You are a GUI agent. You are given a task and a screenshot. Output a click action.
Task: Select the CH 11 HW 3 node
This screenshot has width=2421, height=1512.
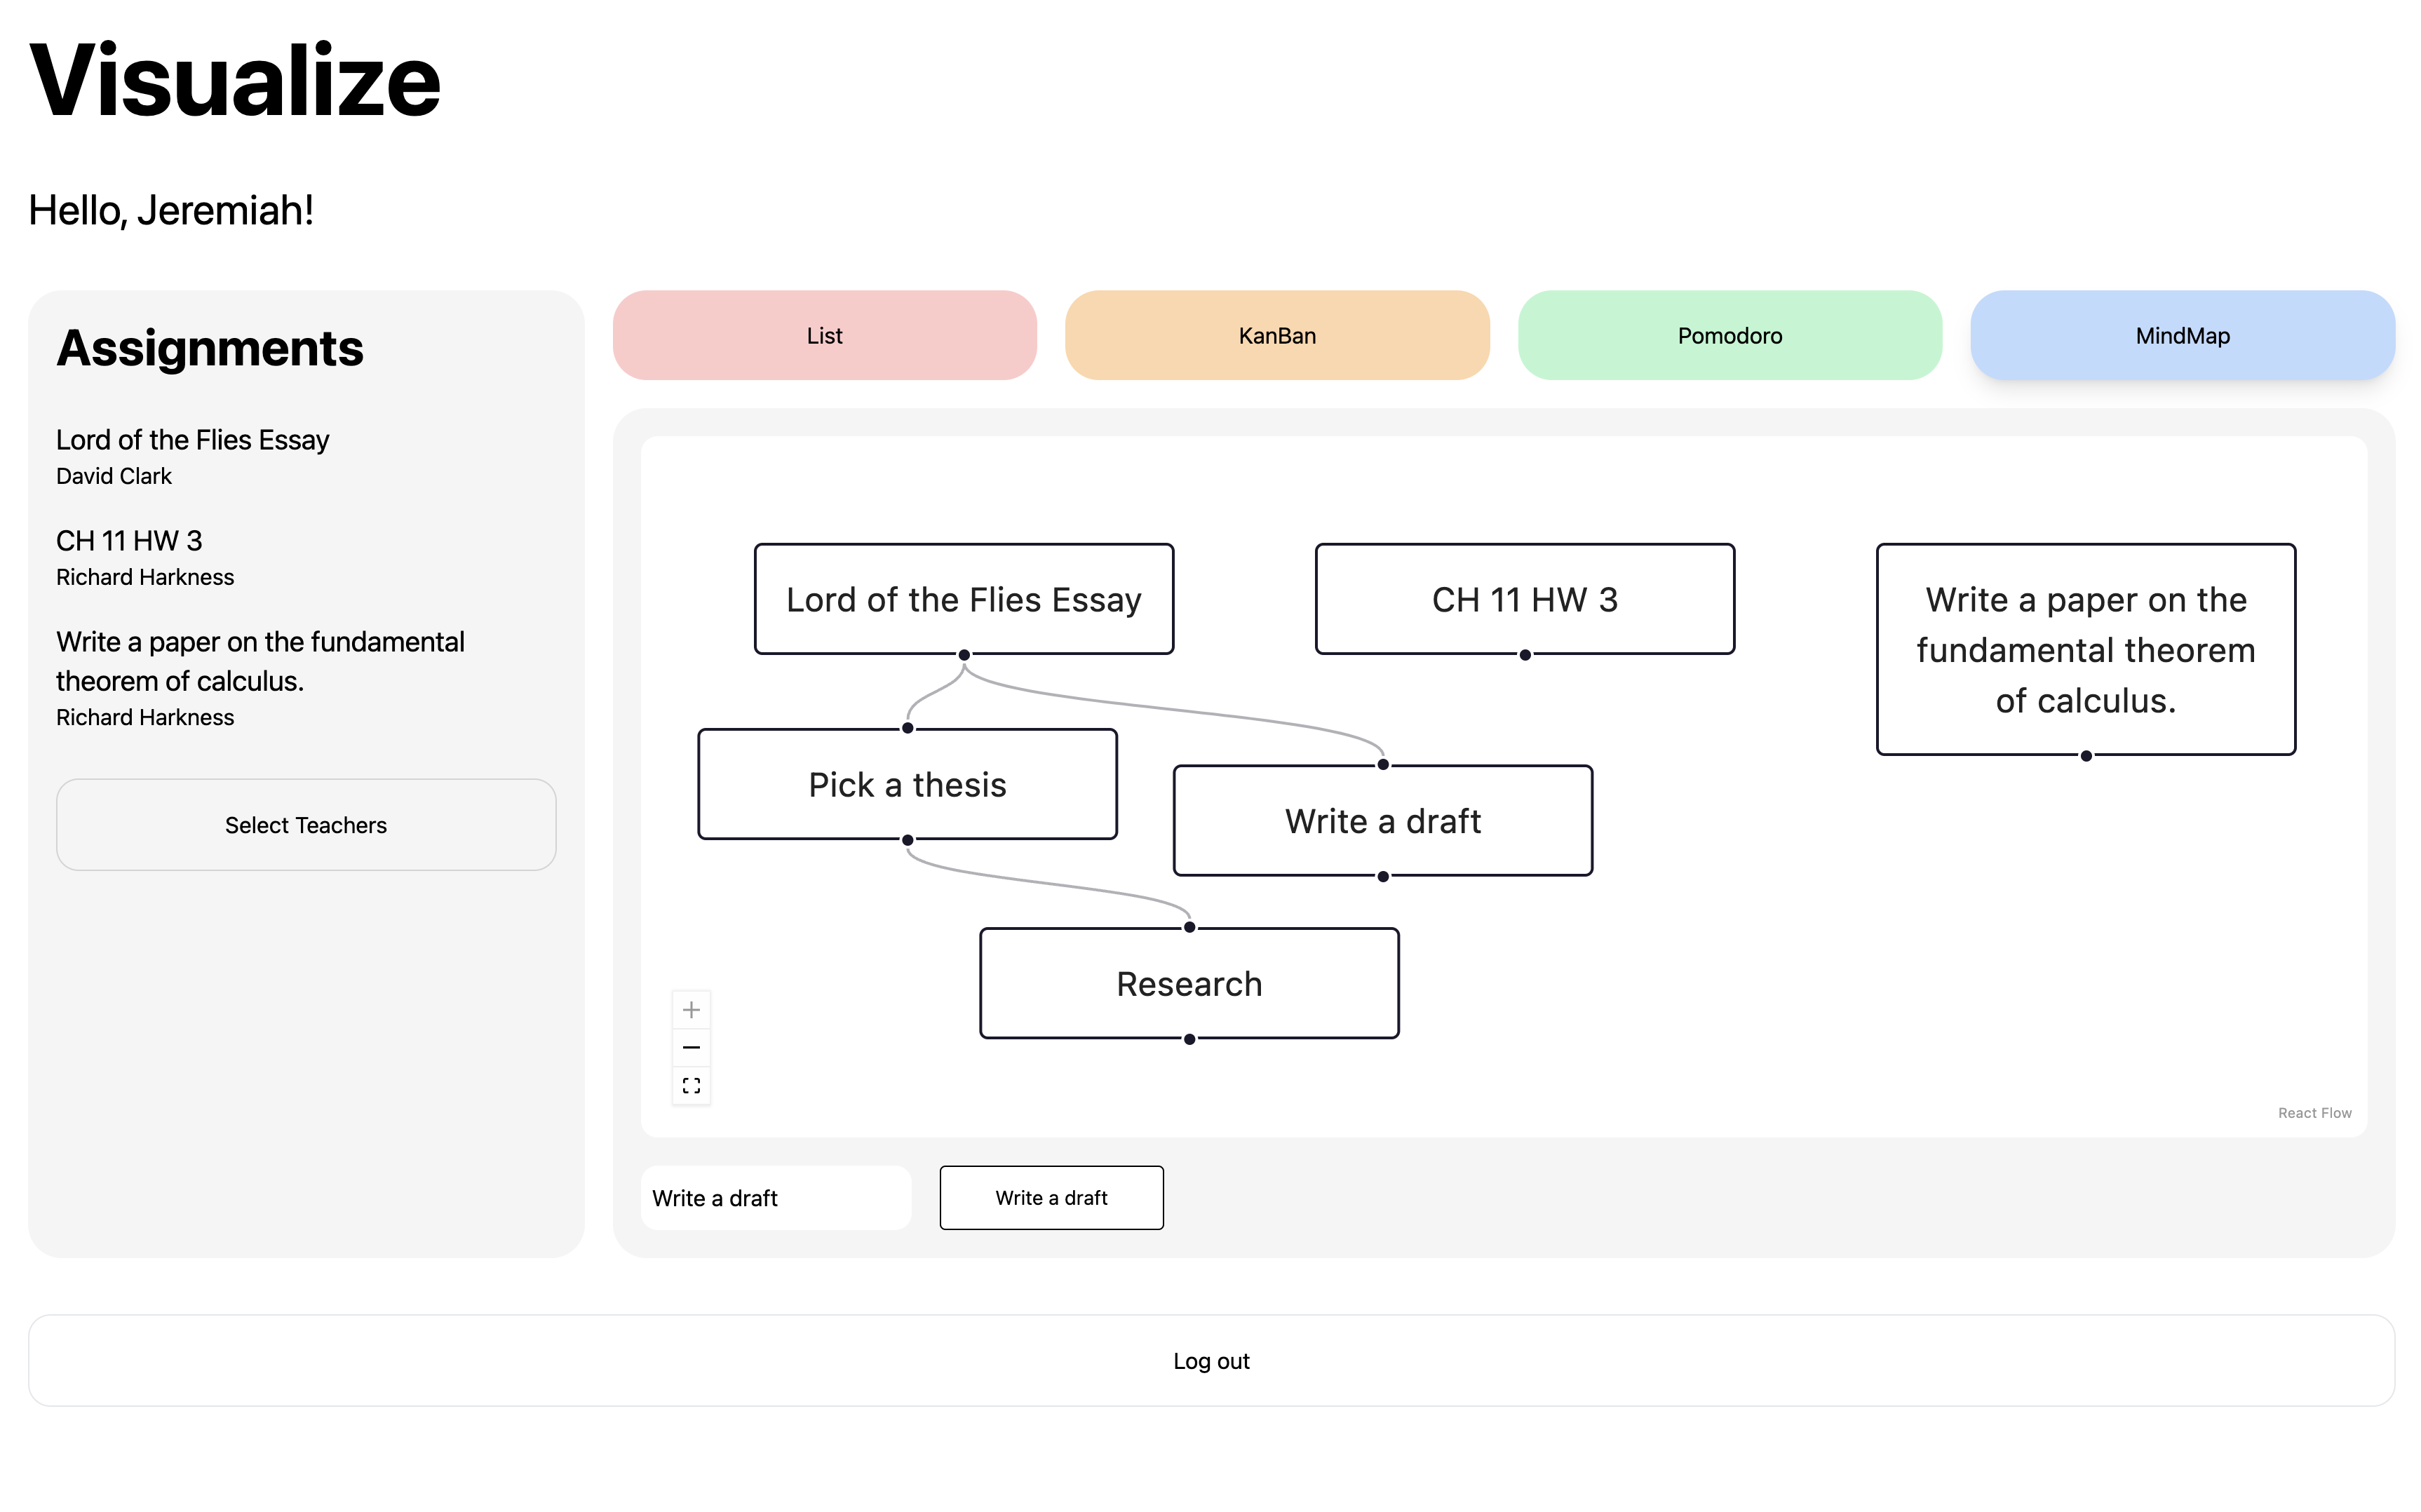1524,599
